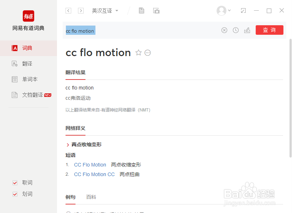
Task: Open more options circle beside headword
Action: pos(148,53)
